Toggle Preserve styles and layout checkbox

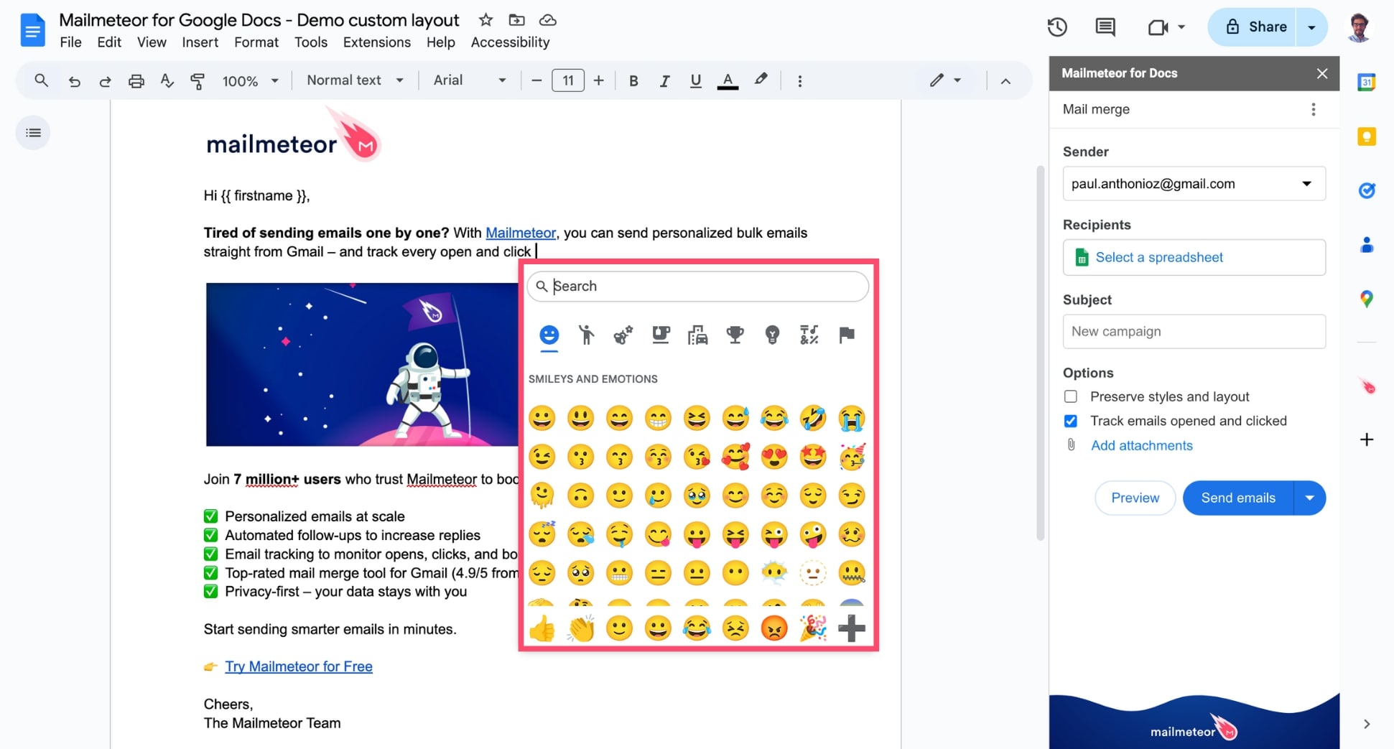tap(1070, 396)
